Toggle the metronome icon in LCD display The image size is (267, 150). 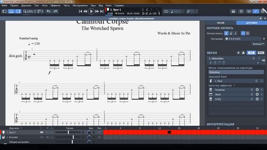pyautogui.click(x=147, y=10)
